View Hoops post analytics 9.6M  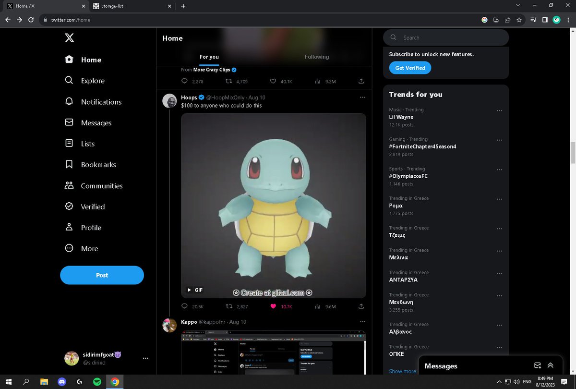pyautogui.click(x=317, y=306)
